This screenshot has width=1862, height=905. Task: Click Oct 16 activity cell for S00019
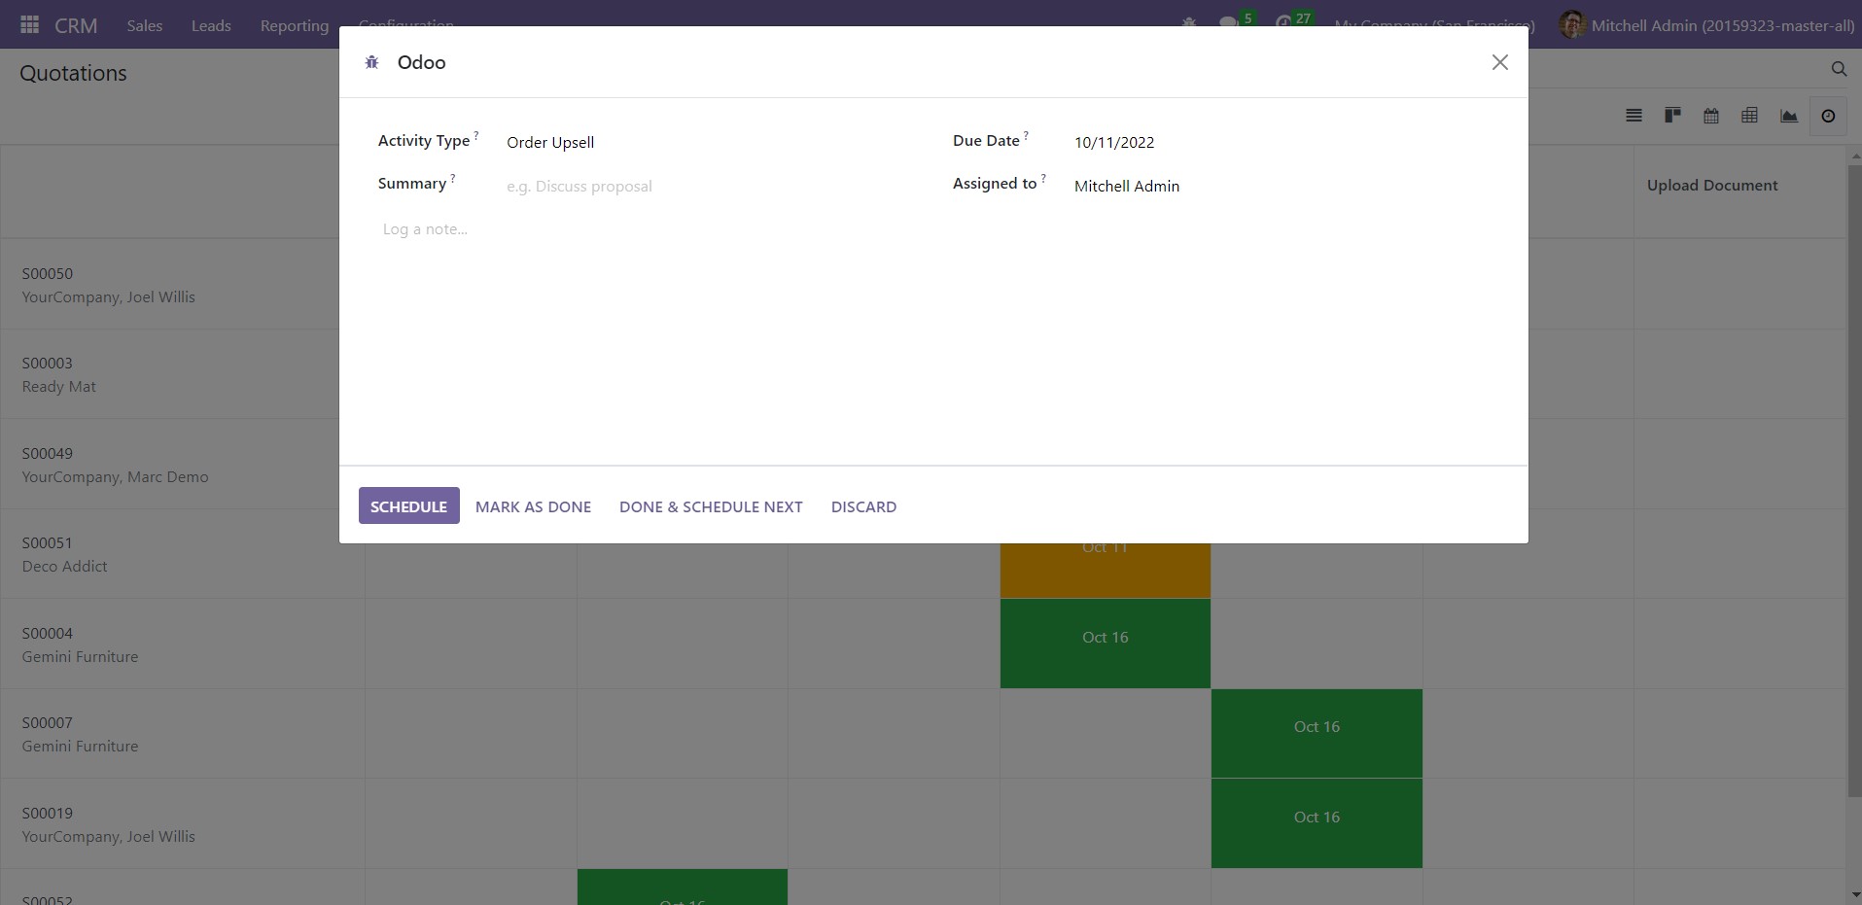[x=1317, y=823]
